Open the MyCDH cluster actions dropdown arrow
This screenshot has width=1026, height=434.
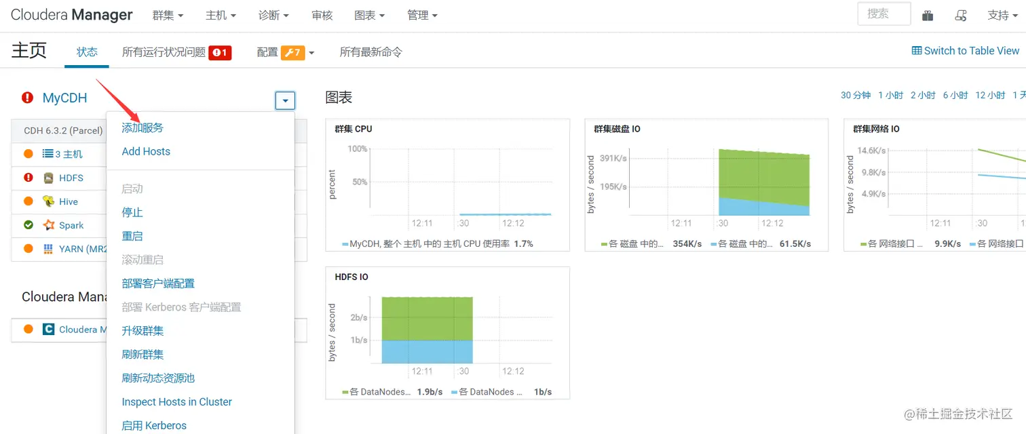coord(285,101)
